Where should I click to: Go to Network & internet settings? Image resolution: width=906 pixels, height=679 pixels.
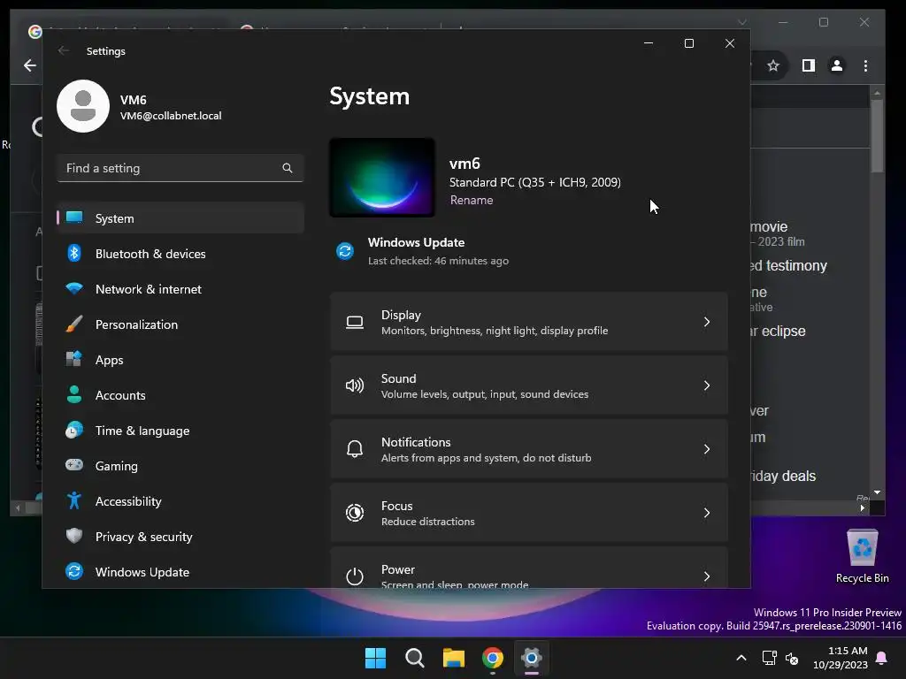pos(180,289)
